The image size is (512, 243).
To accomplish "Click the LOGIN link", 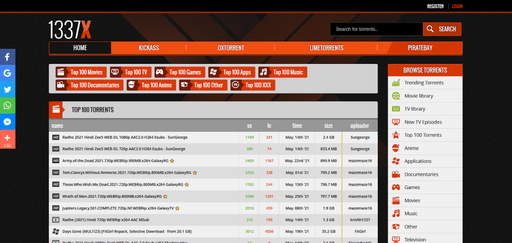I will click(457, 6).
